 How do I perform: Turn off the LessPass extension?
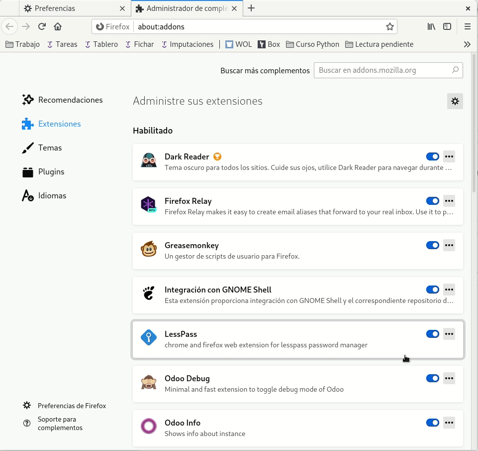pyautogui.click(x=432, y=334)
